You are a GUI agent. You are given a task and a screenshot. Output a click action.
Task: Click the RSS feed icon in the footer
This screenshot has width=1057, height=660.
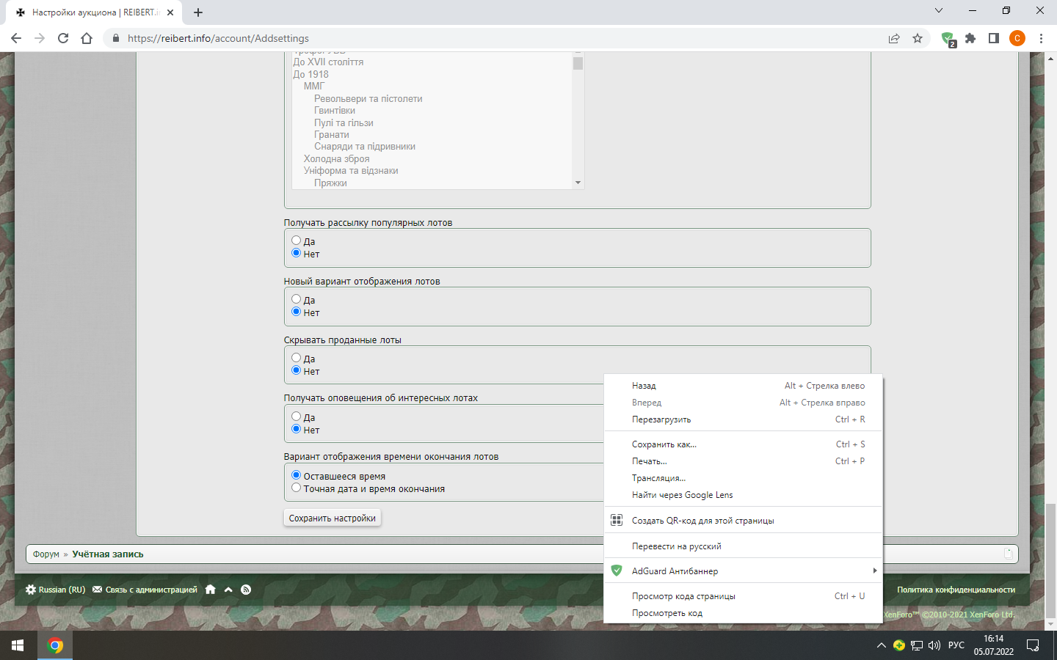tap(246, 590)
